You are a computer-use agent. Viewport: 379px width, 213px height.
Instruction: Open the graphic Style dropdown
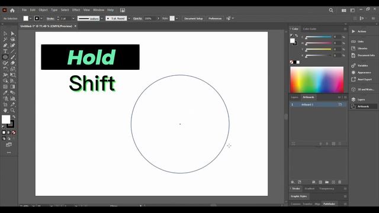pos(176,18)
